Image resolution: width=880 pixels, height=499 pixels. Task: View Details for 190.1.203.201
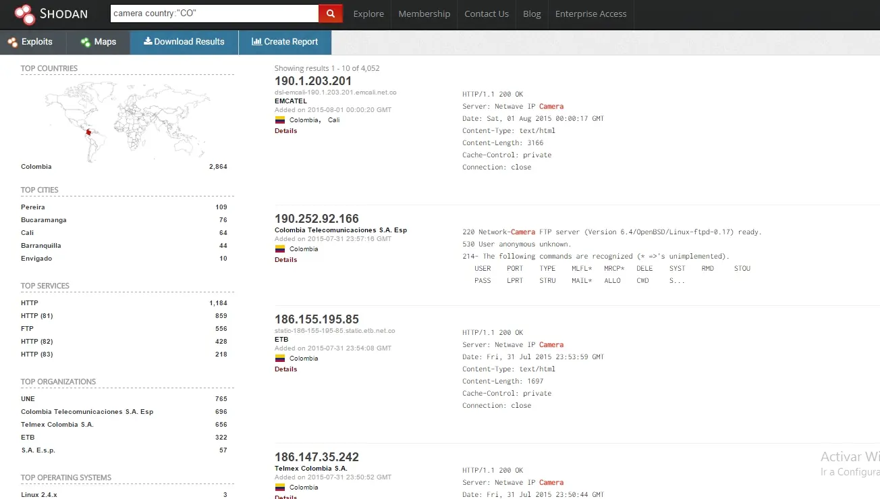285,131
